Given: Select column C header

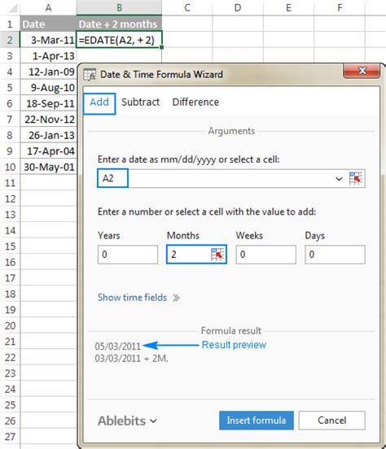Looking at the screenshot, I should (187, 8).
